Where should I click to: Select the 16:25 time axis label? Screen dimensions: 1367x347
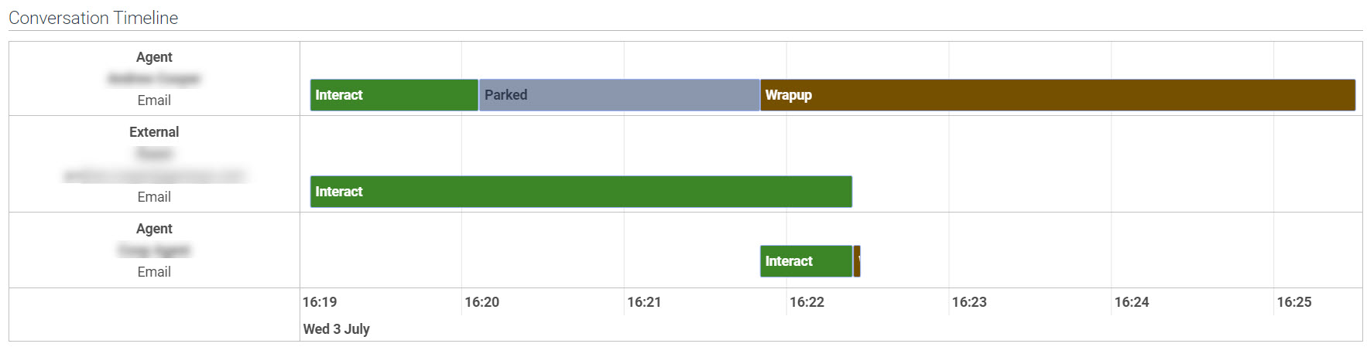(x=1294, y=302)
